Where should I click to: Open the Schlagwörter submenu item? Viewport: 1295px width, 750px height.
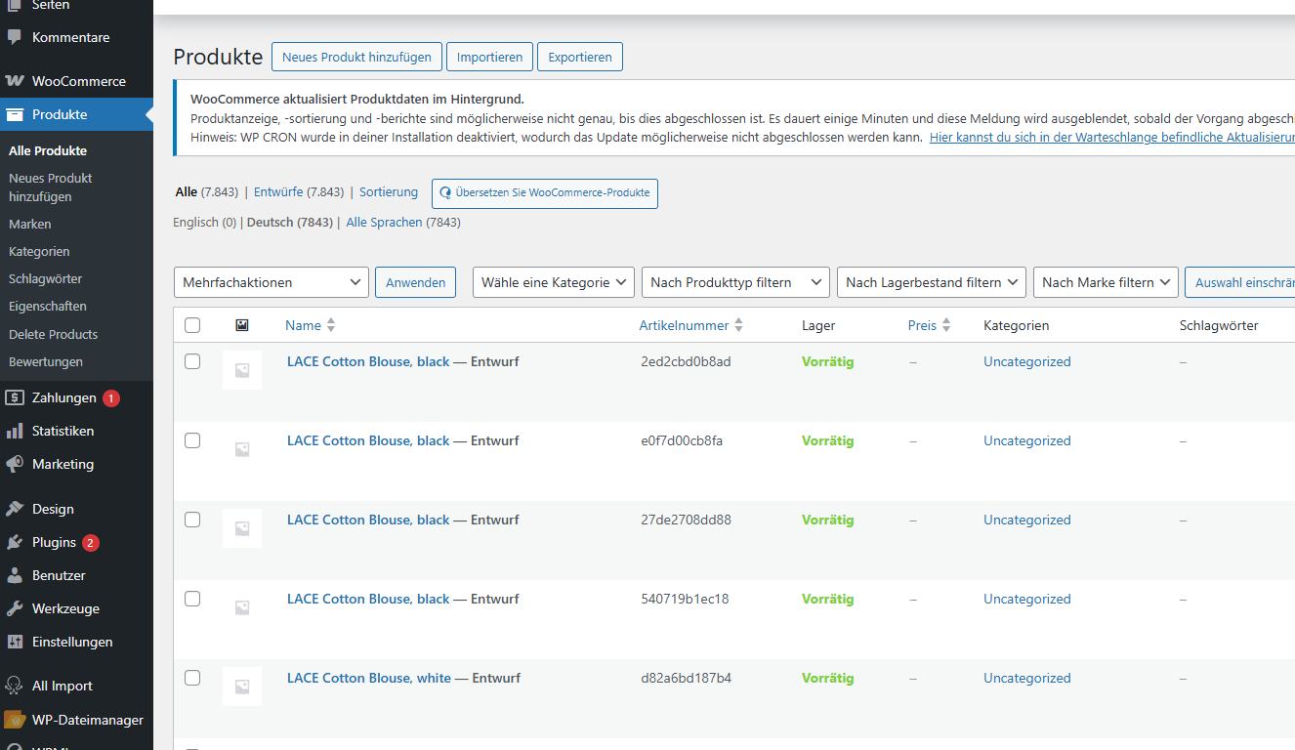click(x=45, y=278)
